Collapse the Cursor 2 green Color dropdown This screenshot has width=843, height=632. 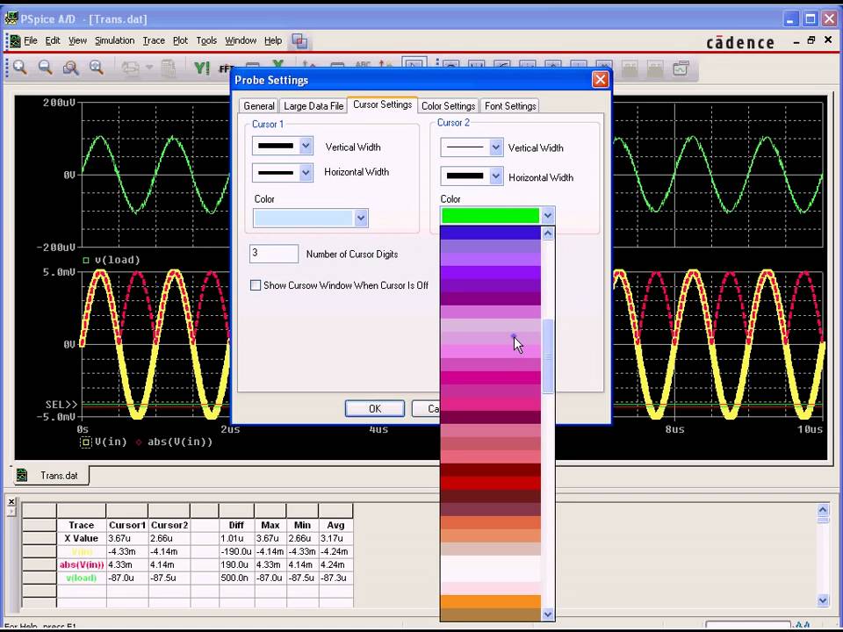tap(547, 216)
